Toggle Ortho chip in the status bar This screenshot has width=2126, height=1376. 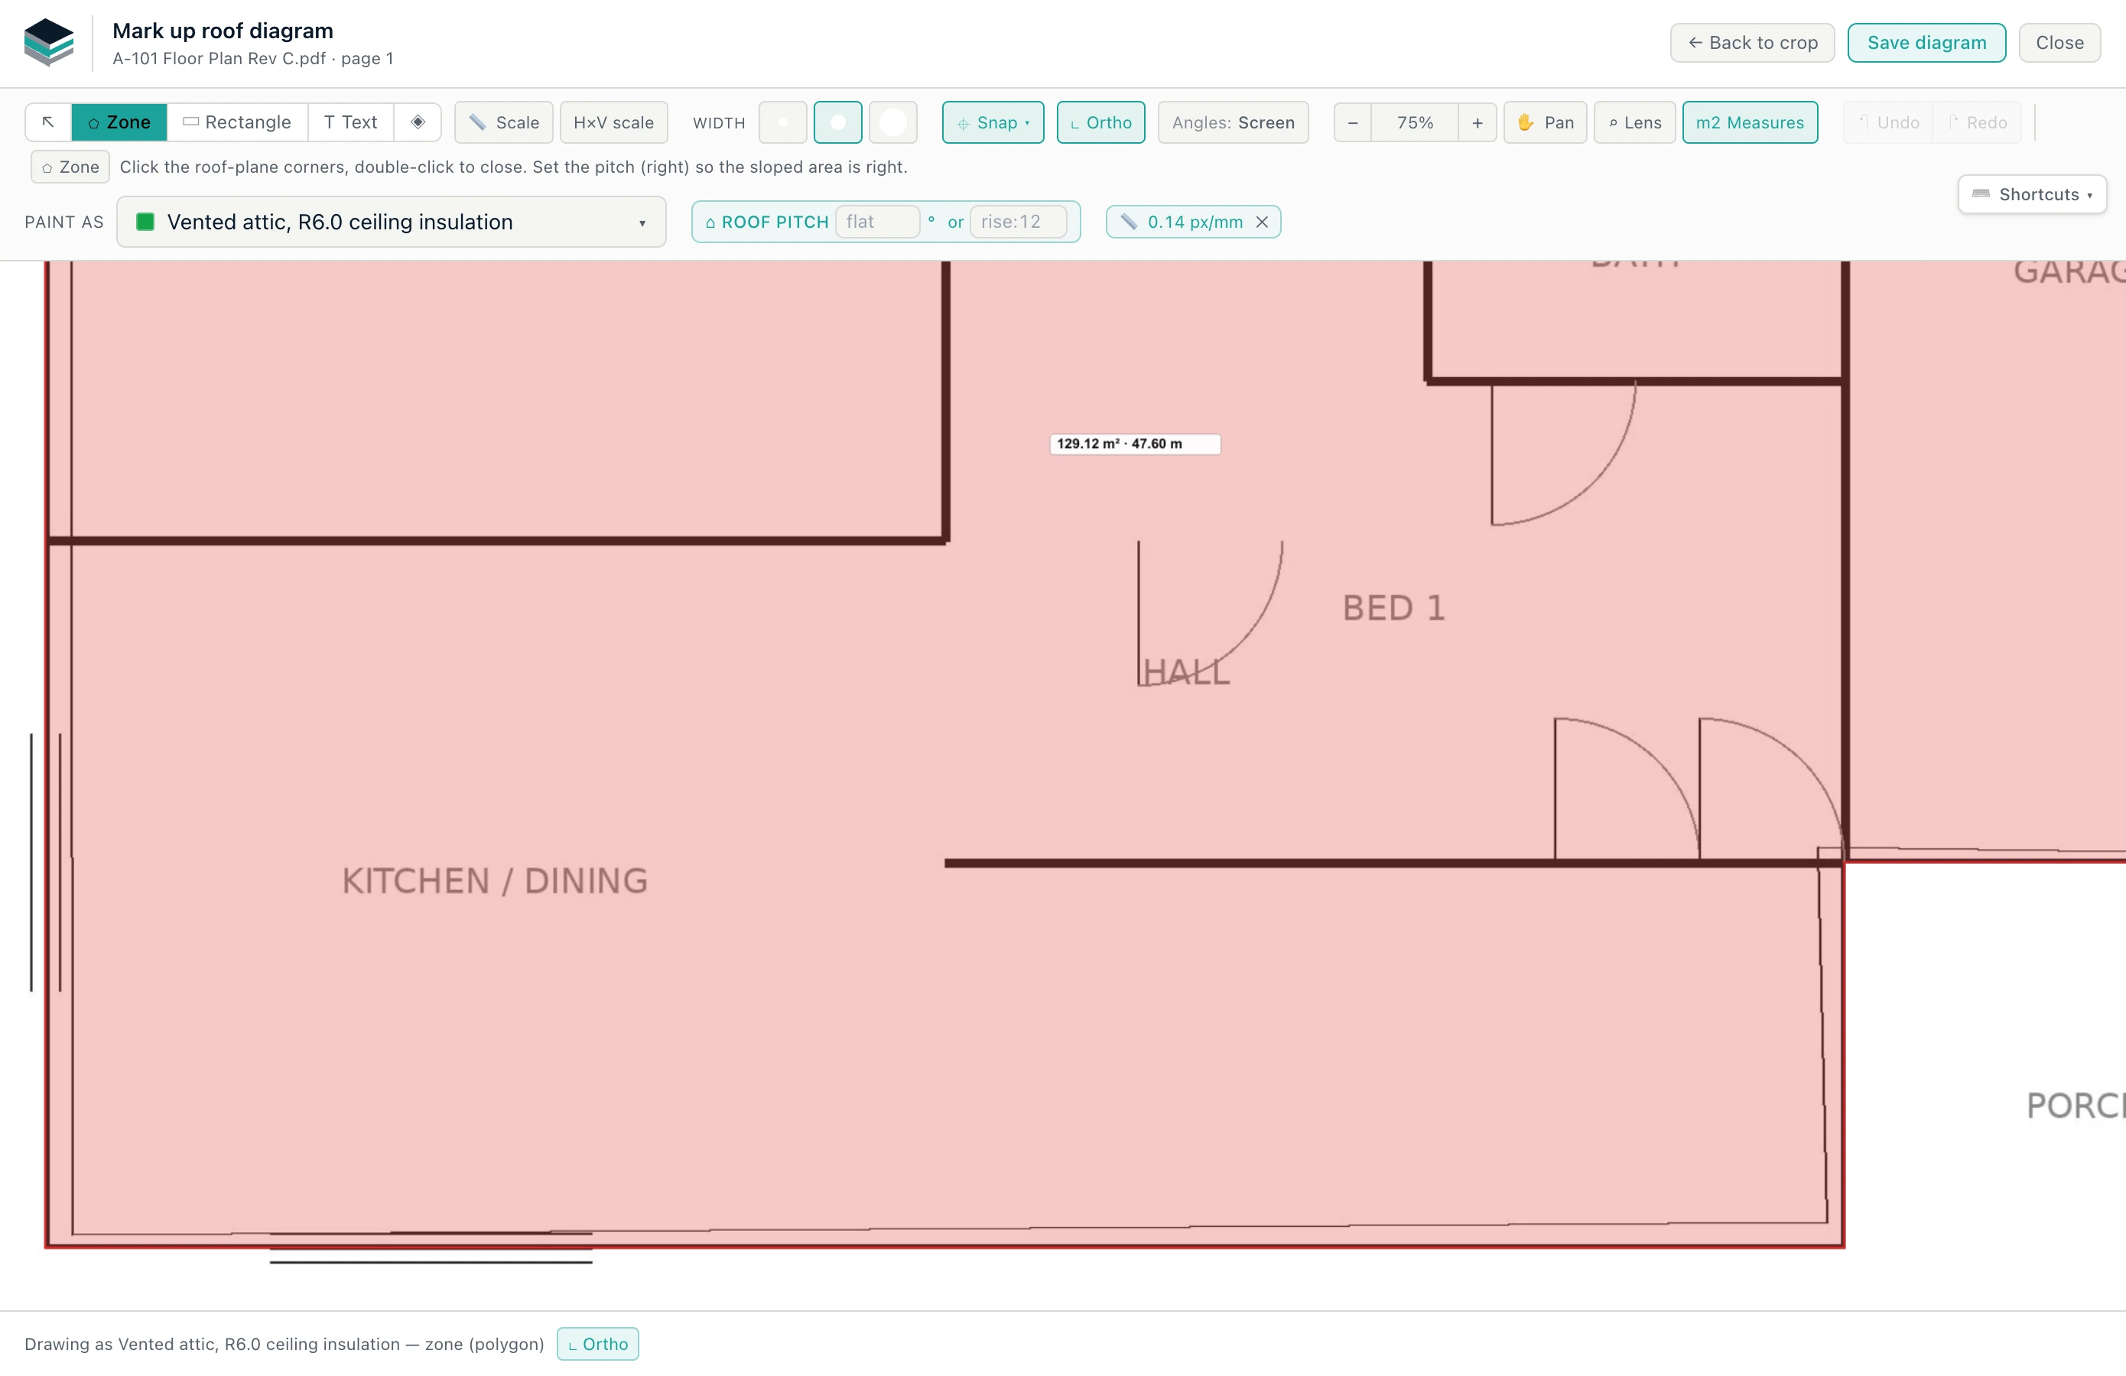[x=597, y=1344]
